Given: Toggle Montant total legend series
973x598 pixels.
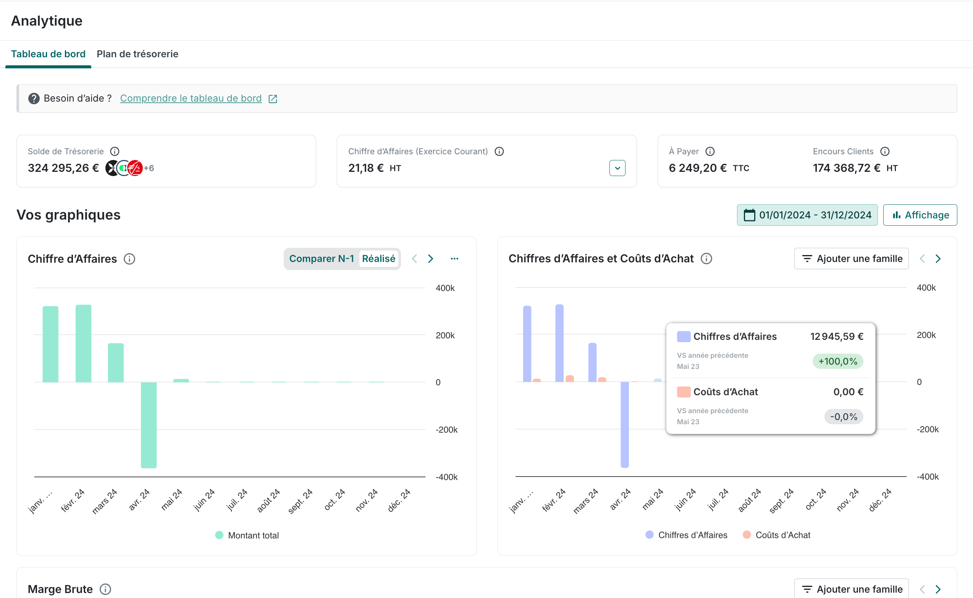Looking at the screenshot, I should pos(247,535).
